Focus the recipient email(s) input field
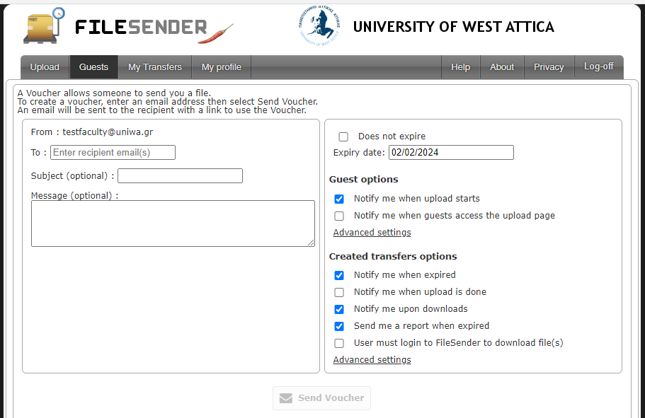 coord(113,153)
